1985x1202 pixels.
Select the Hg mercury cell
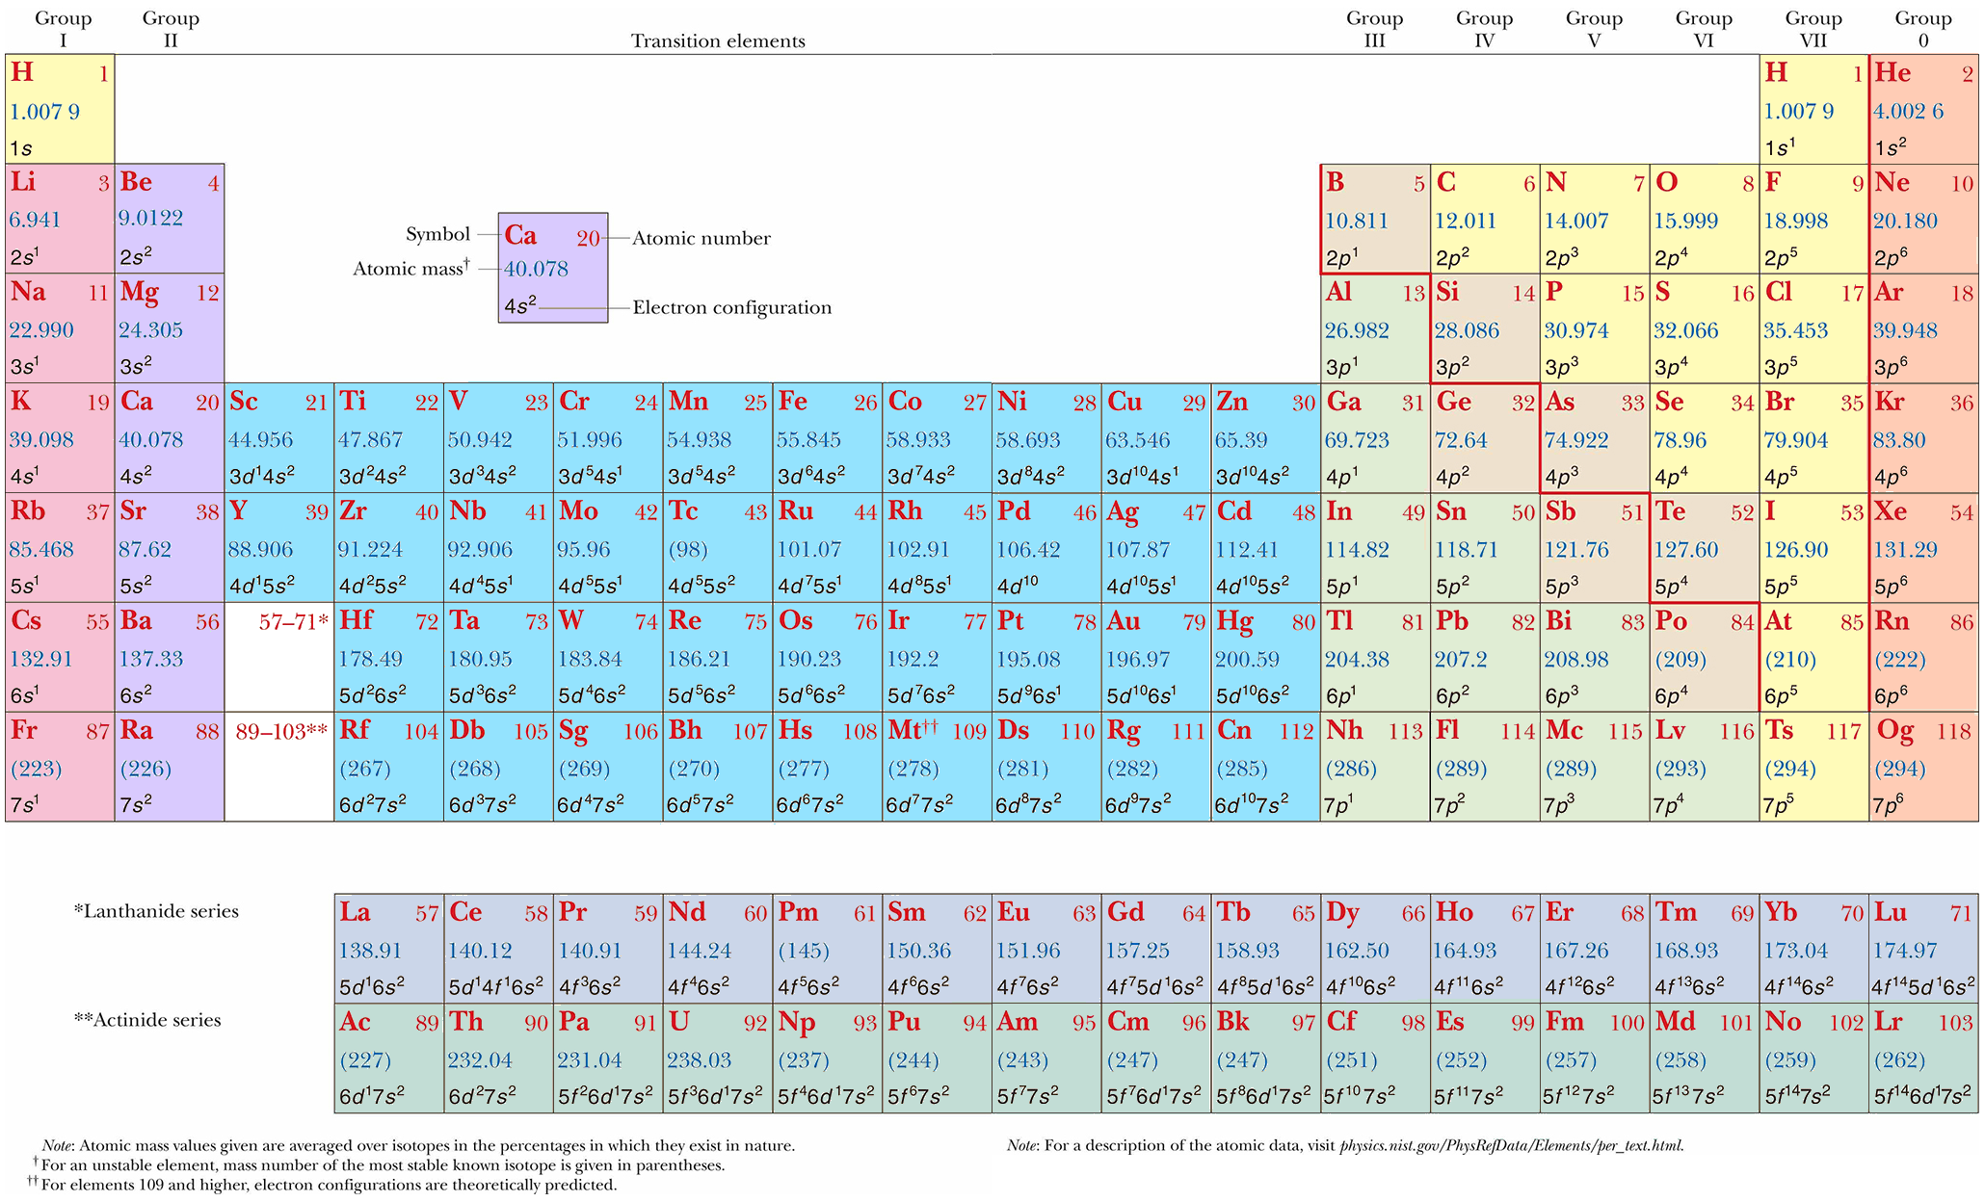(x=1266, y=657)
